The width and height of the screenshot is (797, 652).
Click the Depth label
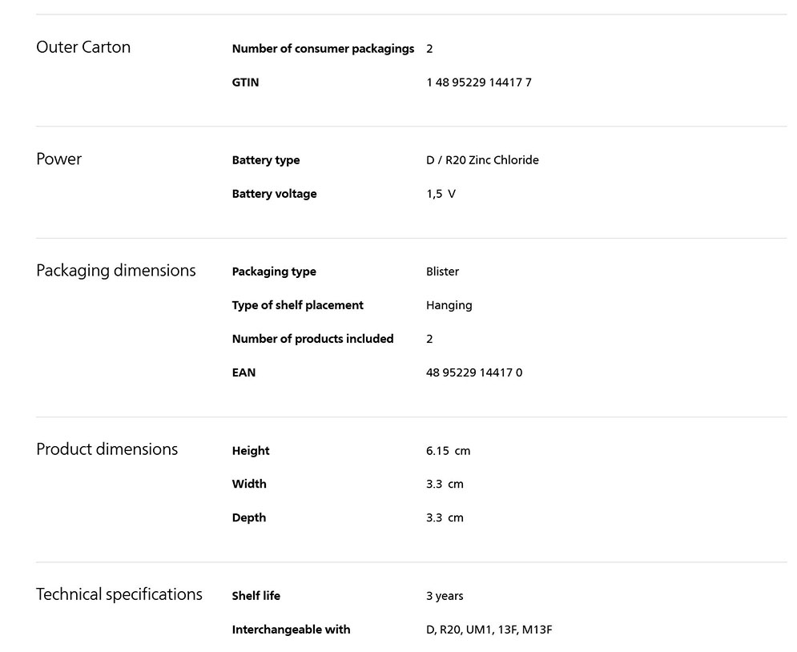point(248,517)
